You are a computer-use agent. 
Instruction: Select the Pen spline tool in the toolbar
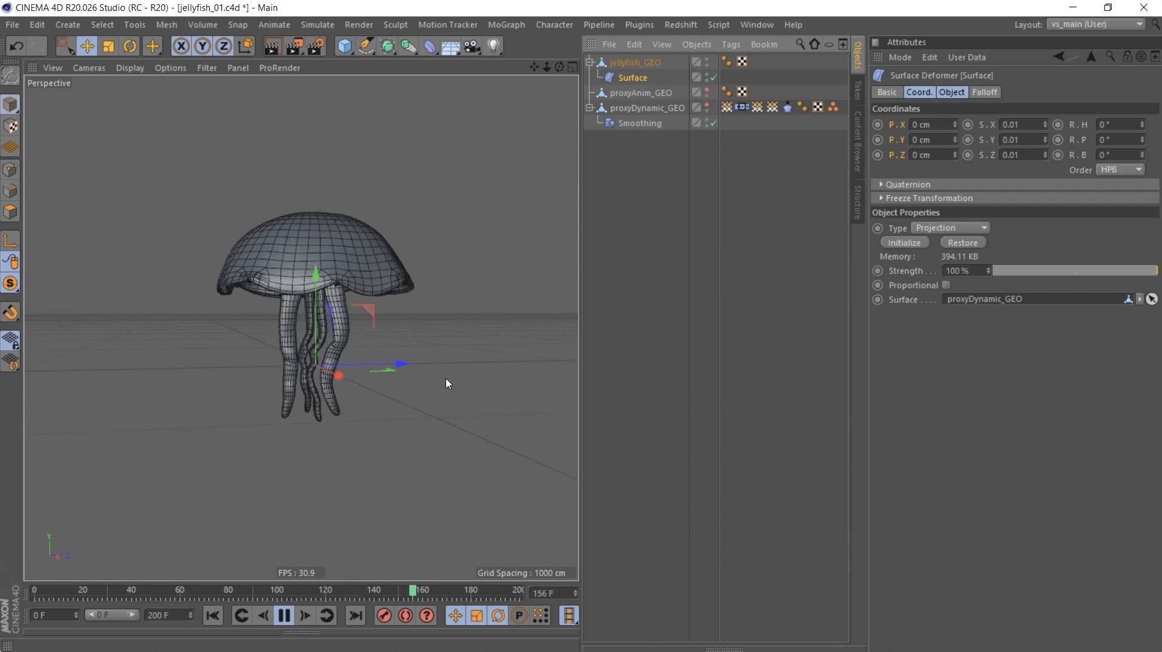pyautogui.click(x=366, y=46)
